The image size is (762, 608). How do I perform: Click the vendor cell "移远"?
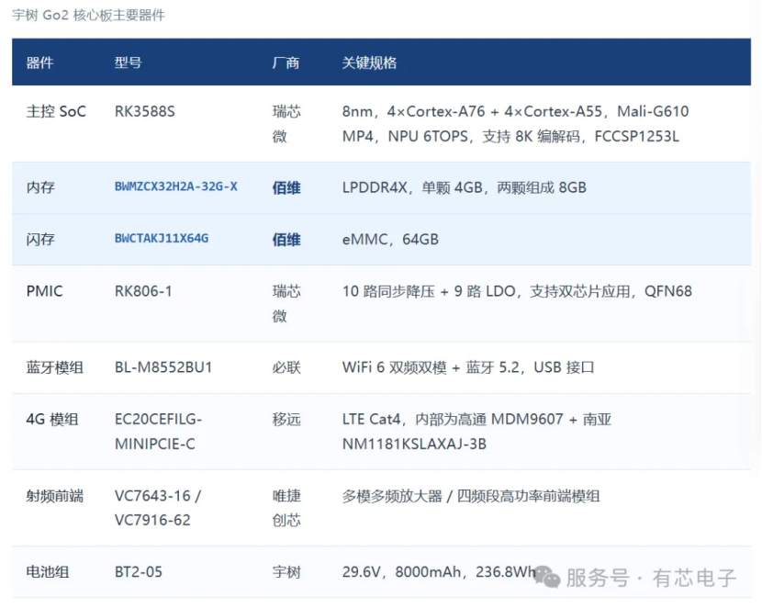tap(286, 420)
